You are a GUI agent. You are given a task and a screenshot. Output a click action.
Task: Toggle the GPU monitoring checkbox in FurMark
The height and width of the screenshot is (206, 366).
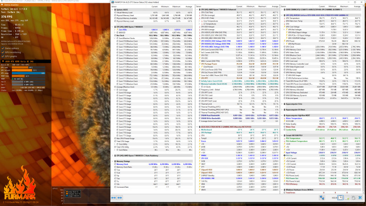pos(3,52)
